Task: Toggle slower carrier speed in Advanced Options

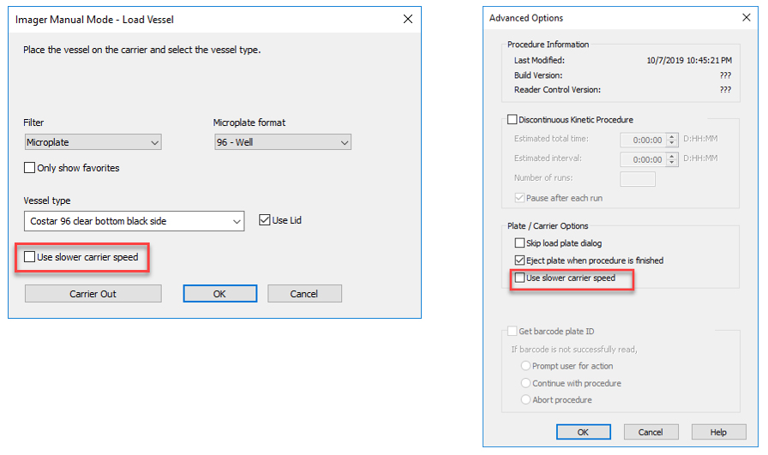Action: coord(519,278)
